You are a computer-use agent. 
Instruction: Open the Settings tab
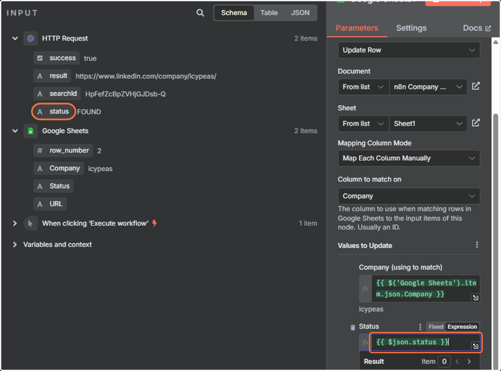pos(411,28)
